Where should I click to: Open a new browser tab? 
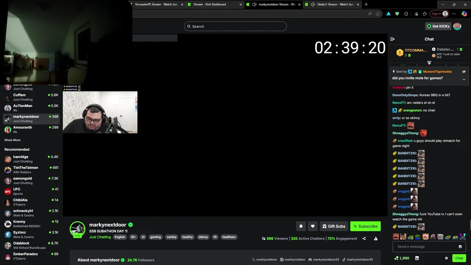366,4
